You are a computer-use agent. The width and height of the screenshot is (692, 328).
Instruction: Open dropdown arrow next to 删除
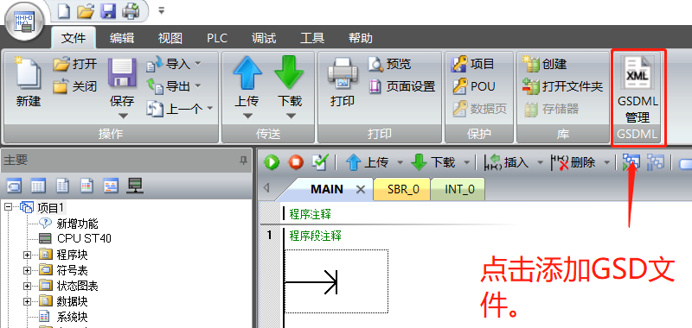point(607,163)
